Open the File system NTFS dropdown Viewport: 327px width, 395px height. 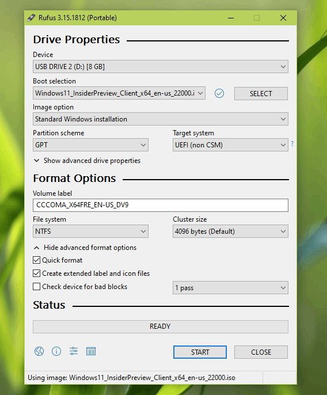pyautogui.click(x=90, y=231)
